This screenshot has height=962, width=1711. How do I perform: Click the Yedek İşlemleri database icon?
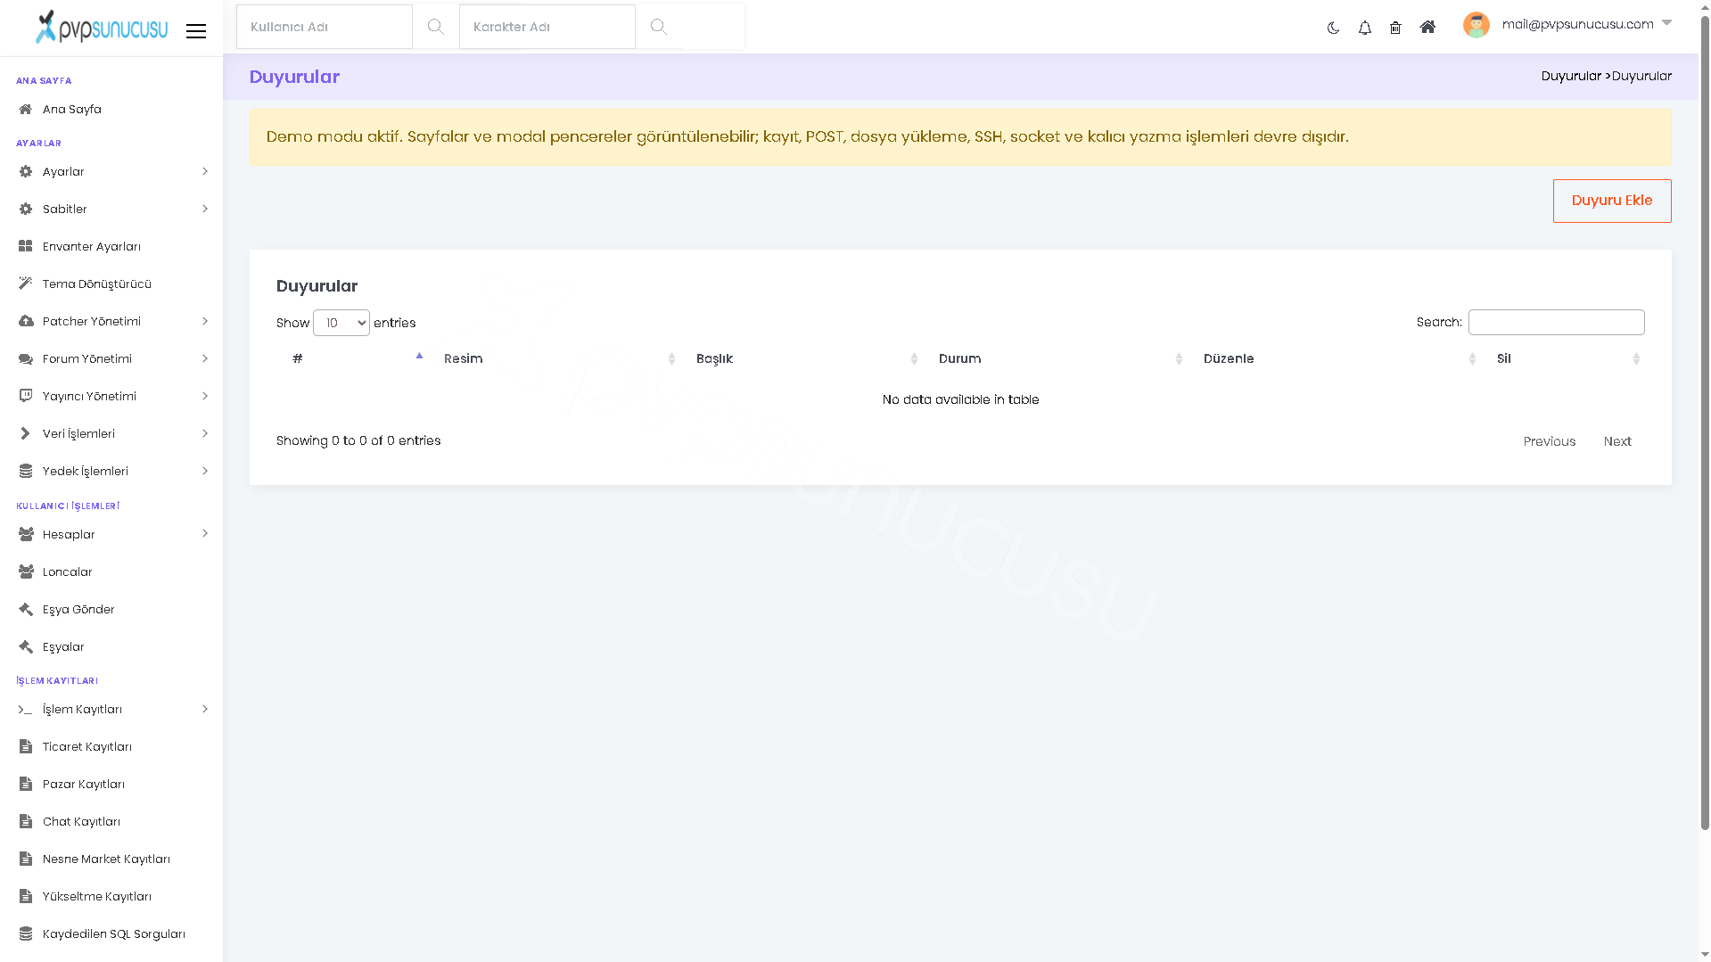coord(26,471)
